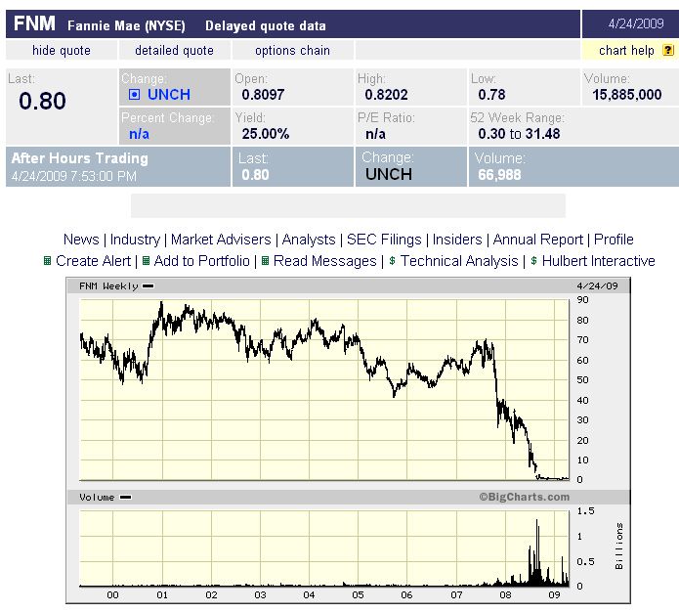Image resolution: width=679 pixels, height=613 pixels.
Task: Click the High value 0.8202
Action: pos(386,95)
